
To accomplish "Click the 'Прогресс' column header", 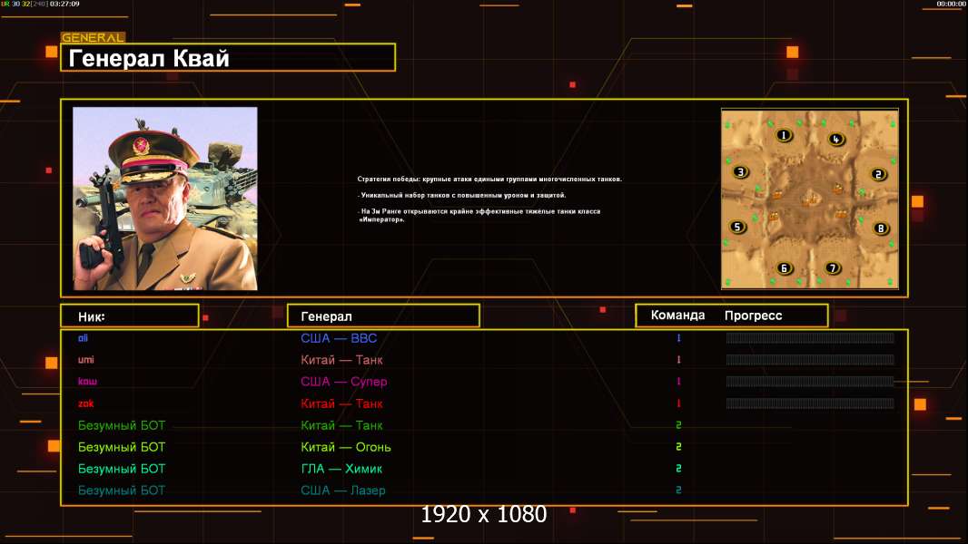I will coord(753,316).
